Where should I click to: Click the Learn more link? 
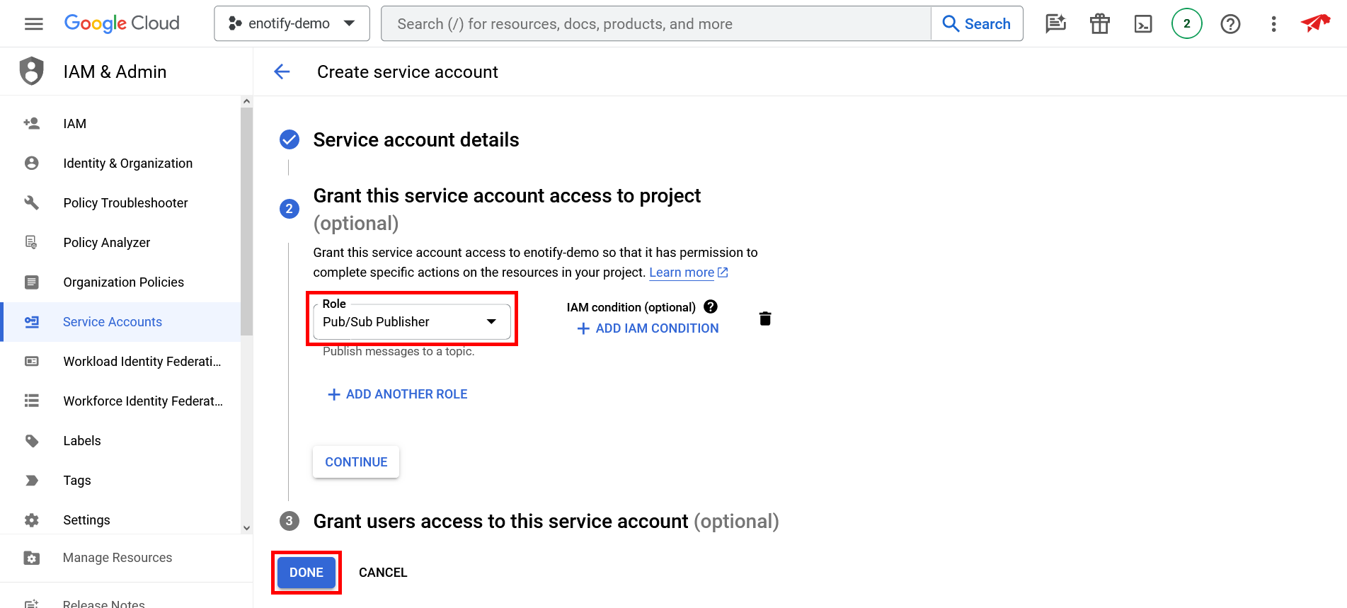(682, 273)
